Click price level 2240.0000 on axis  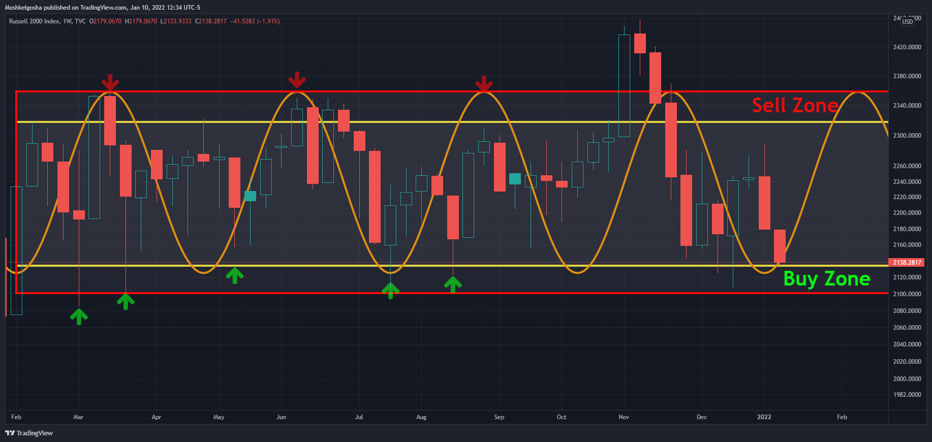pos(907,182)
